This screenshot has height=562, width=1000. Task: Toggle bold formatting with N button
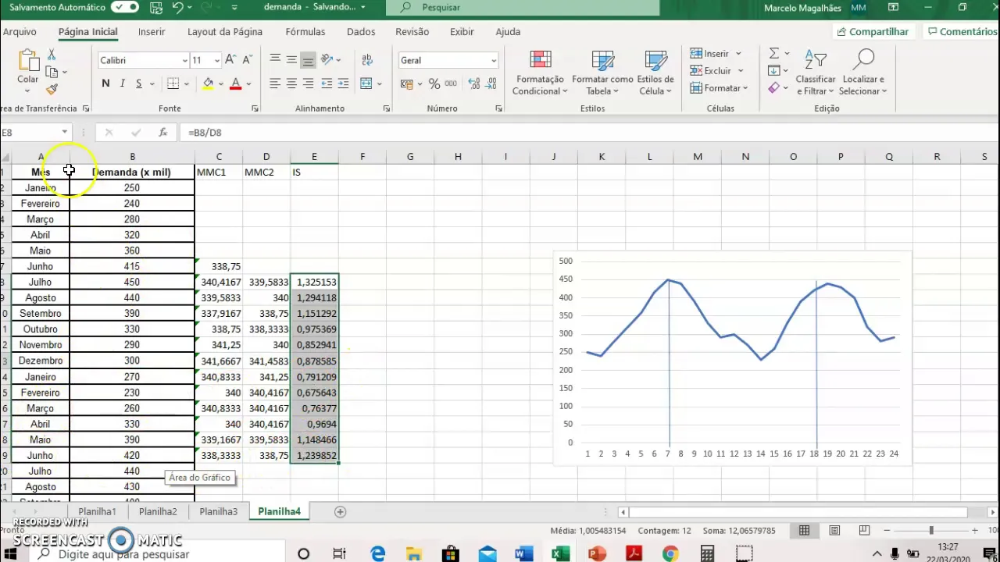coord(105,84)
